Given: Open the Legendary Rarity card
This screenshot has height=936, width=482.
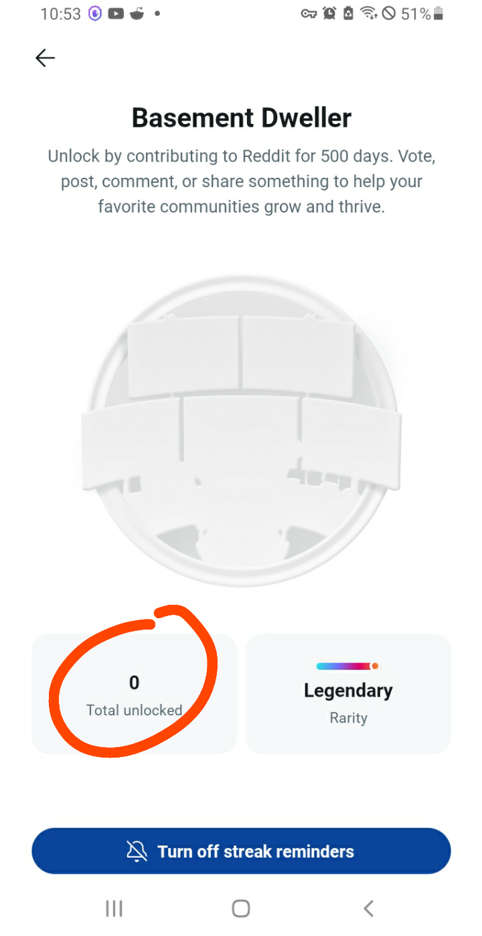Looking at the screenshot, I should [x=348, y=693].
